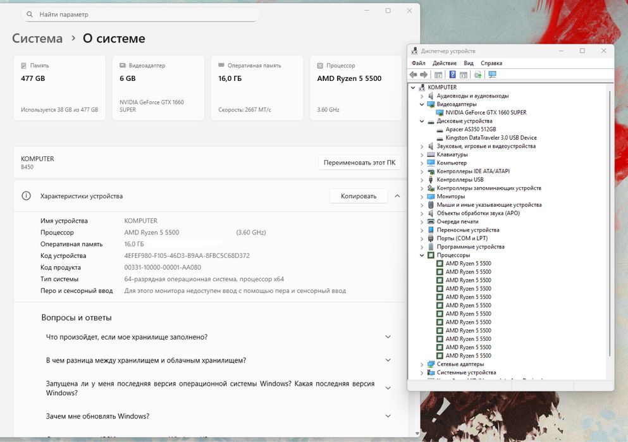Click the keyboard icon next to Клавиатуры
This screenshot has width=628, height=442.
coord(431,154)
